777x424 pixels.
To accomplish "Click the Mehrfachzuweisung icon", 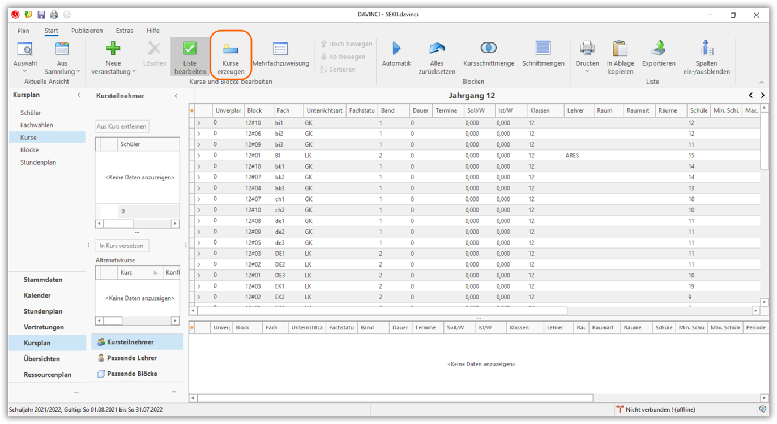I will click(x=280, y=50).
